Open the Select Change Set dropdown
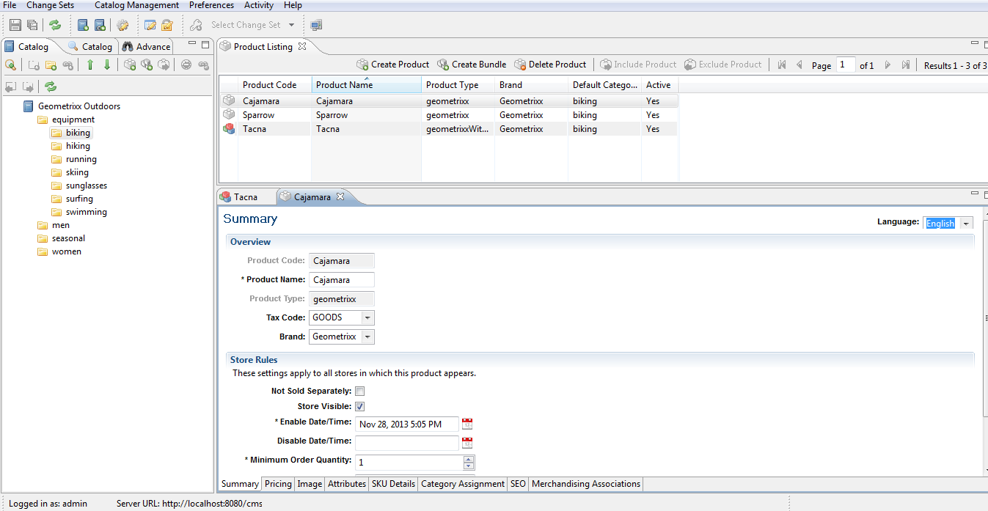 291,25
